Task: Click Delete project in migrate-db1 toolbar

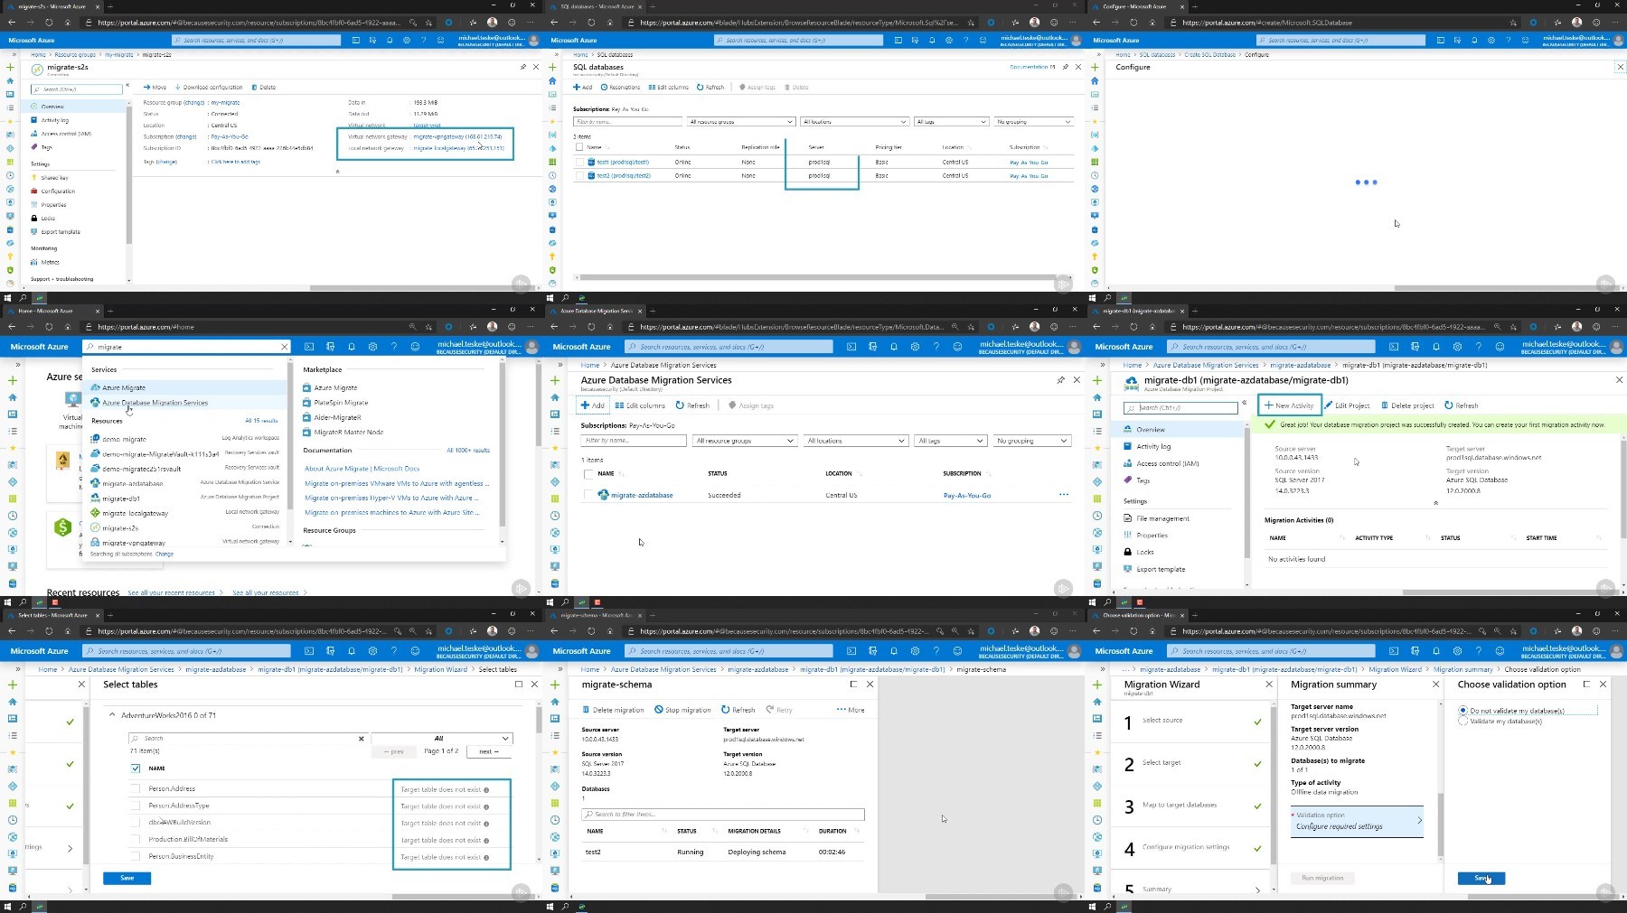Action: click(1407, 405)
